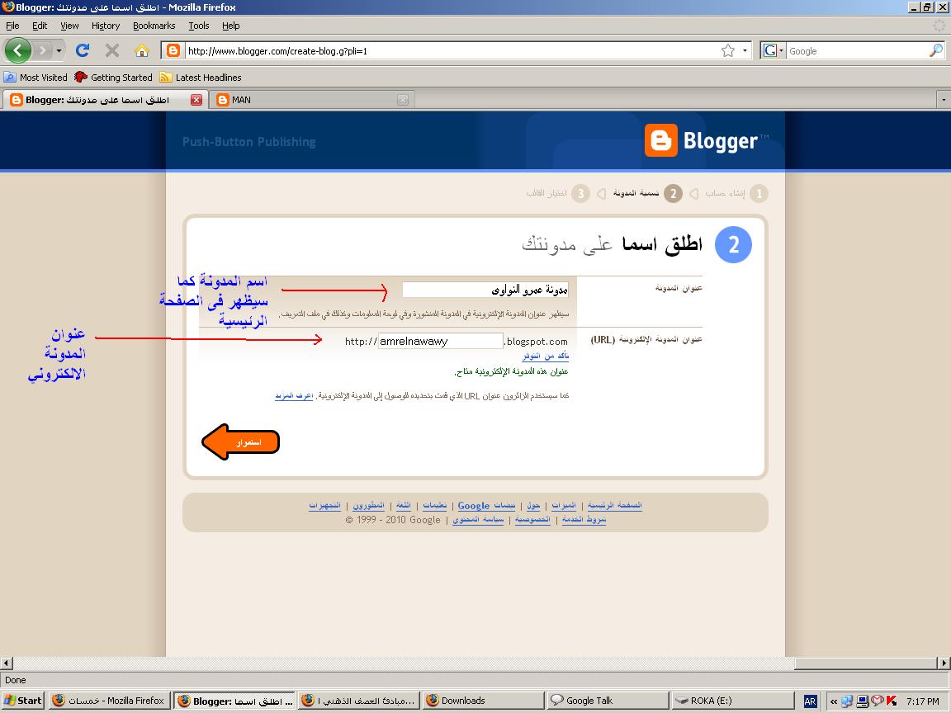Close the active Blogger tab
951x713 pixels.
click(x=196, y=100)
